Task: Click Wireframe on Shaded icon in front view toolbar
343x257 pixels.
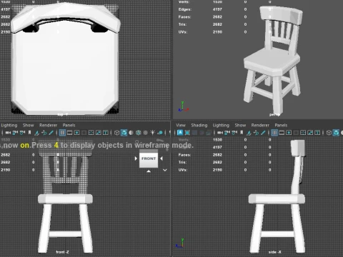Action: [138, 133]
